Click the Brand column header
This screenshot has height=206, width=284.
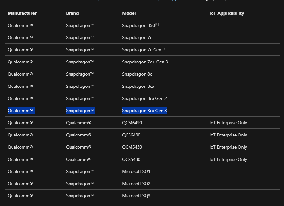[72, 13]
